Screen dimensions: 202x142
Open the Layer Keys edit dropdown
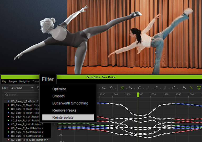coord(21,88)
